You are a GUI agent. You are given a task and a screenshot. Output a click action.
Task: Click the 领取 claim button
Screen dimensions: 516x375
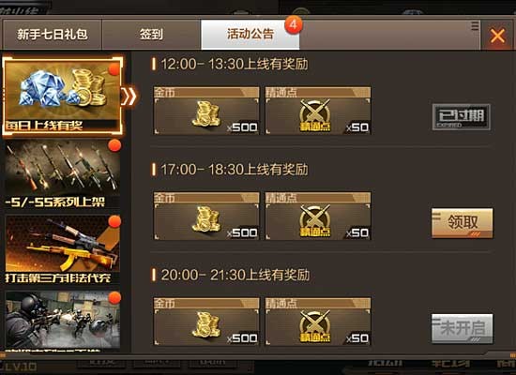(x=463, y=222)
